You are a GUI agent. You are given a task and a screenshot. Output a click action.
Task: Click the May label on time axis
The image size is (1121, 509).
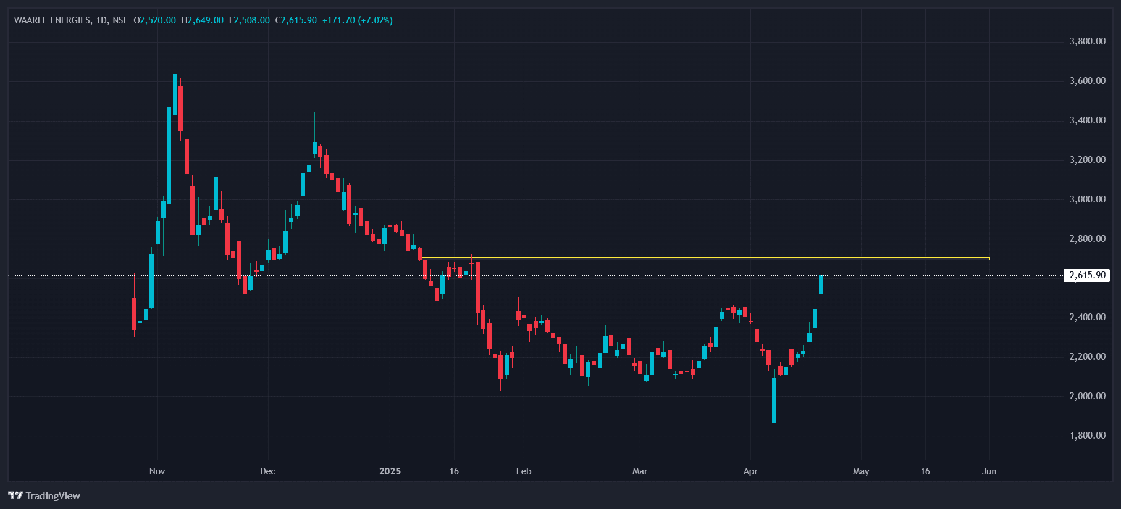[x=861, y=471]
